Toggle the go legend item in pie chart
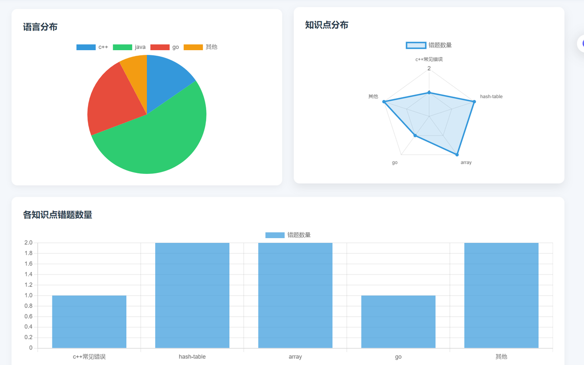The height and width of the screenshot is (365, 584). click(x=165, y=47)
